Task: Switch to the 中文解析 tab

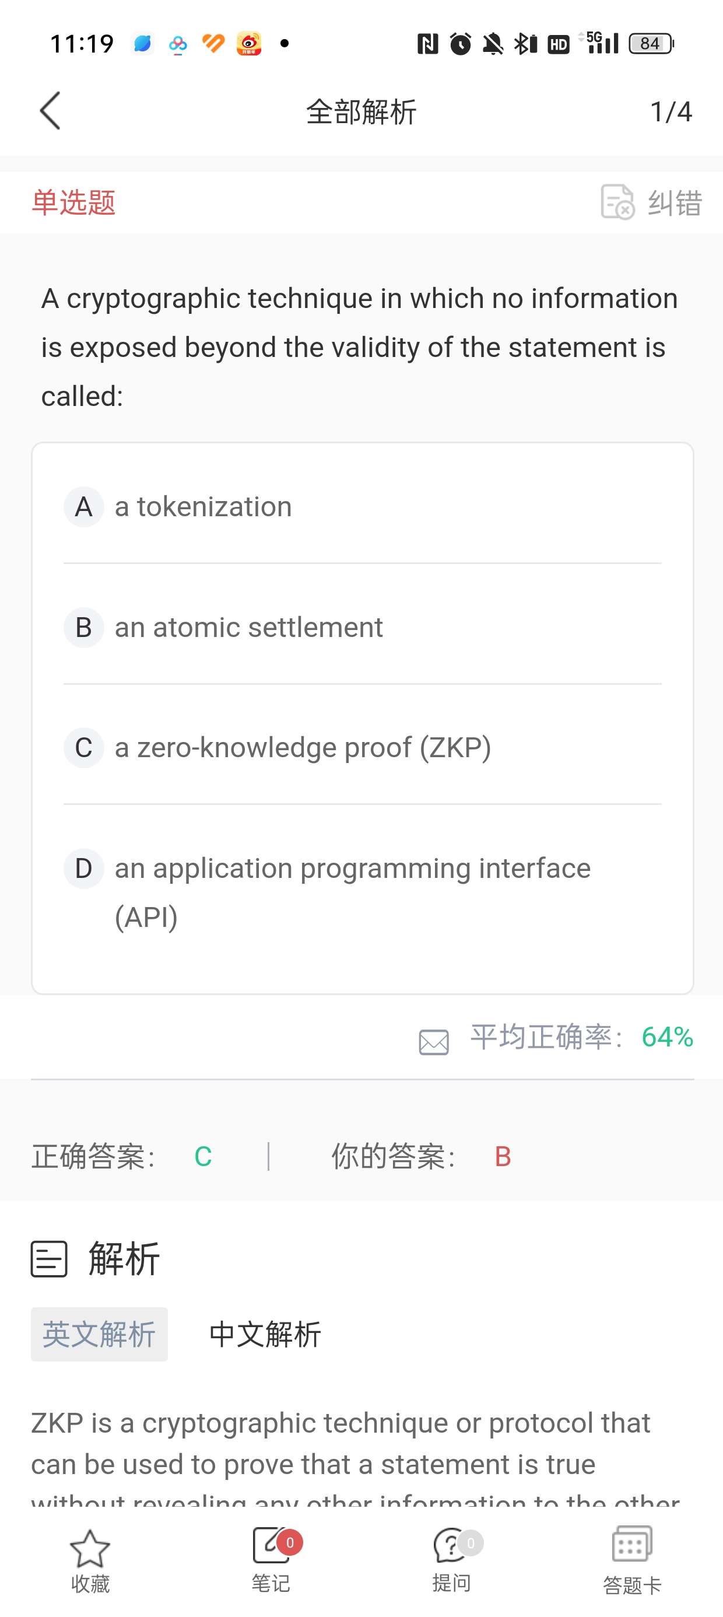Action: [x=265, y=1334]
